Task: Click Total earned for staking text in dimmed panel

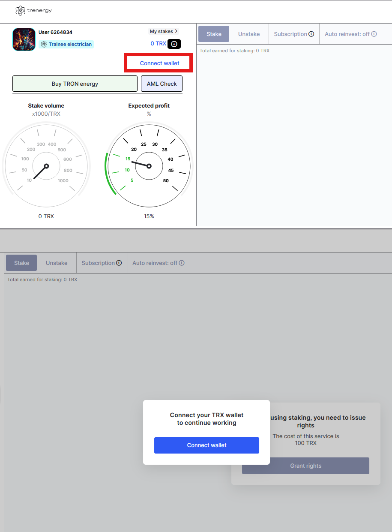Action: click(42, 280)
